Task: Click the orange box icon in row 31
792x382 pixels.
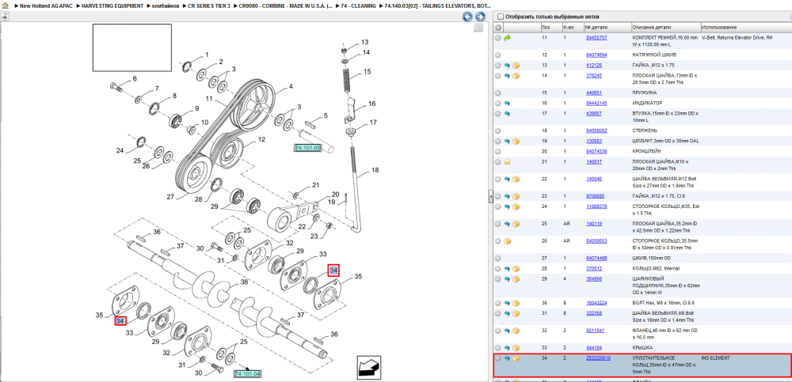Action: coord(516,313)
